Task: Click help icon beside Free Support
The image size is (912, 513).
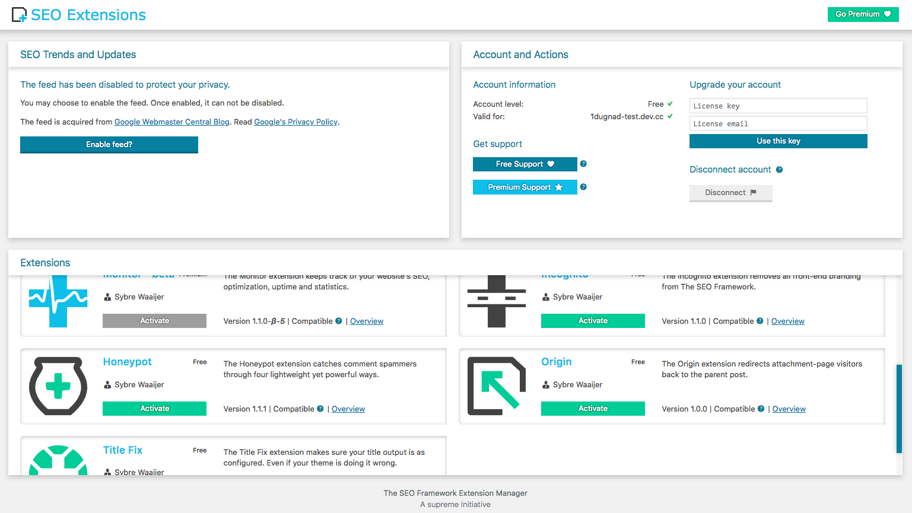Action: (x=583, y=164)
